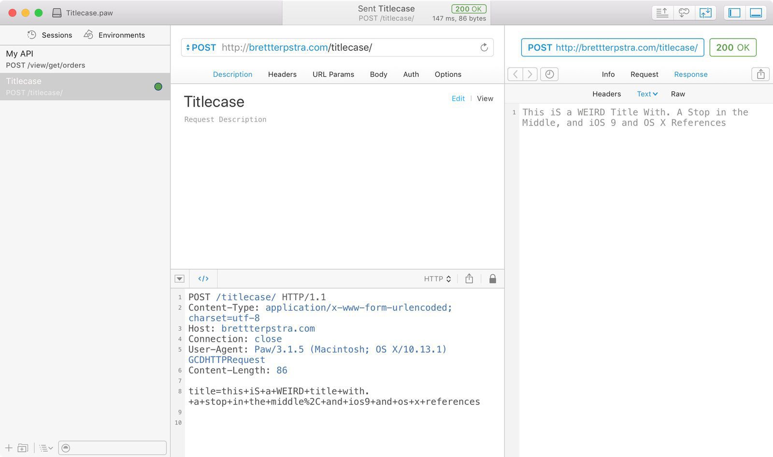
Task: Expand the Text response format dropdown
Action: (647, 94)
